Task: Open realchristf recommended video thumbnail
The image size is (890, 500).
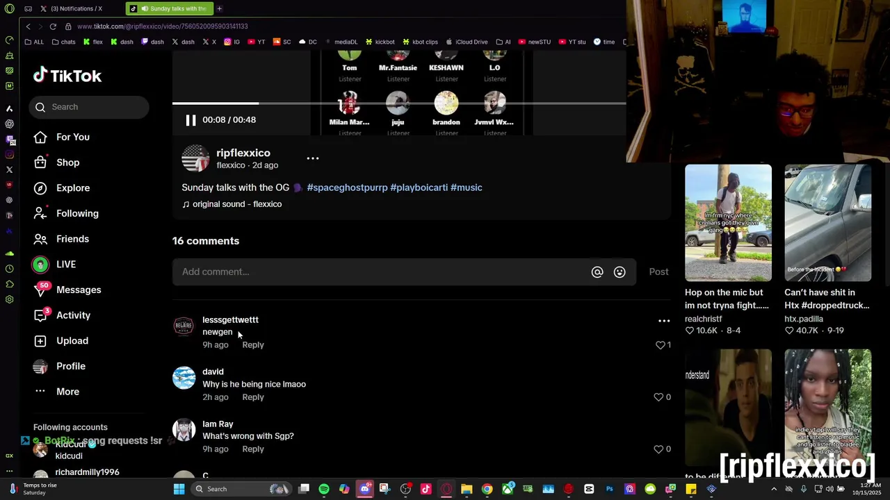Action: [x=728, y=223]
